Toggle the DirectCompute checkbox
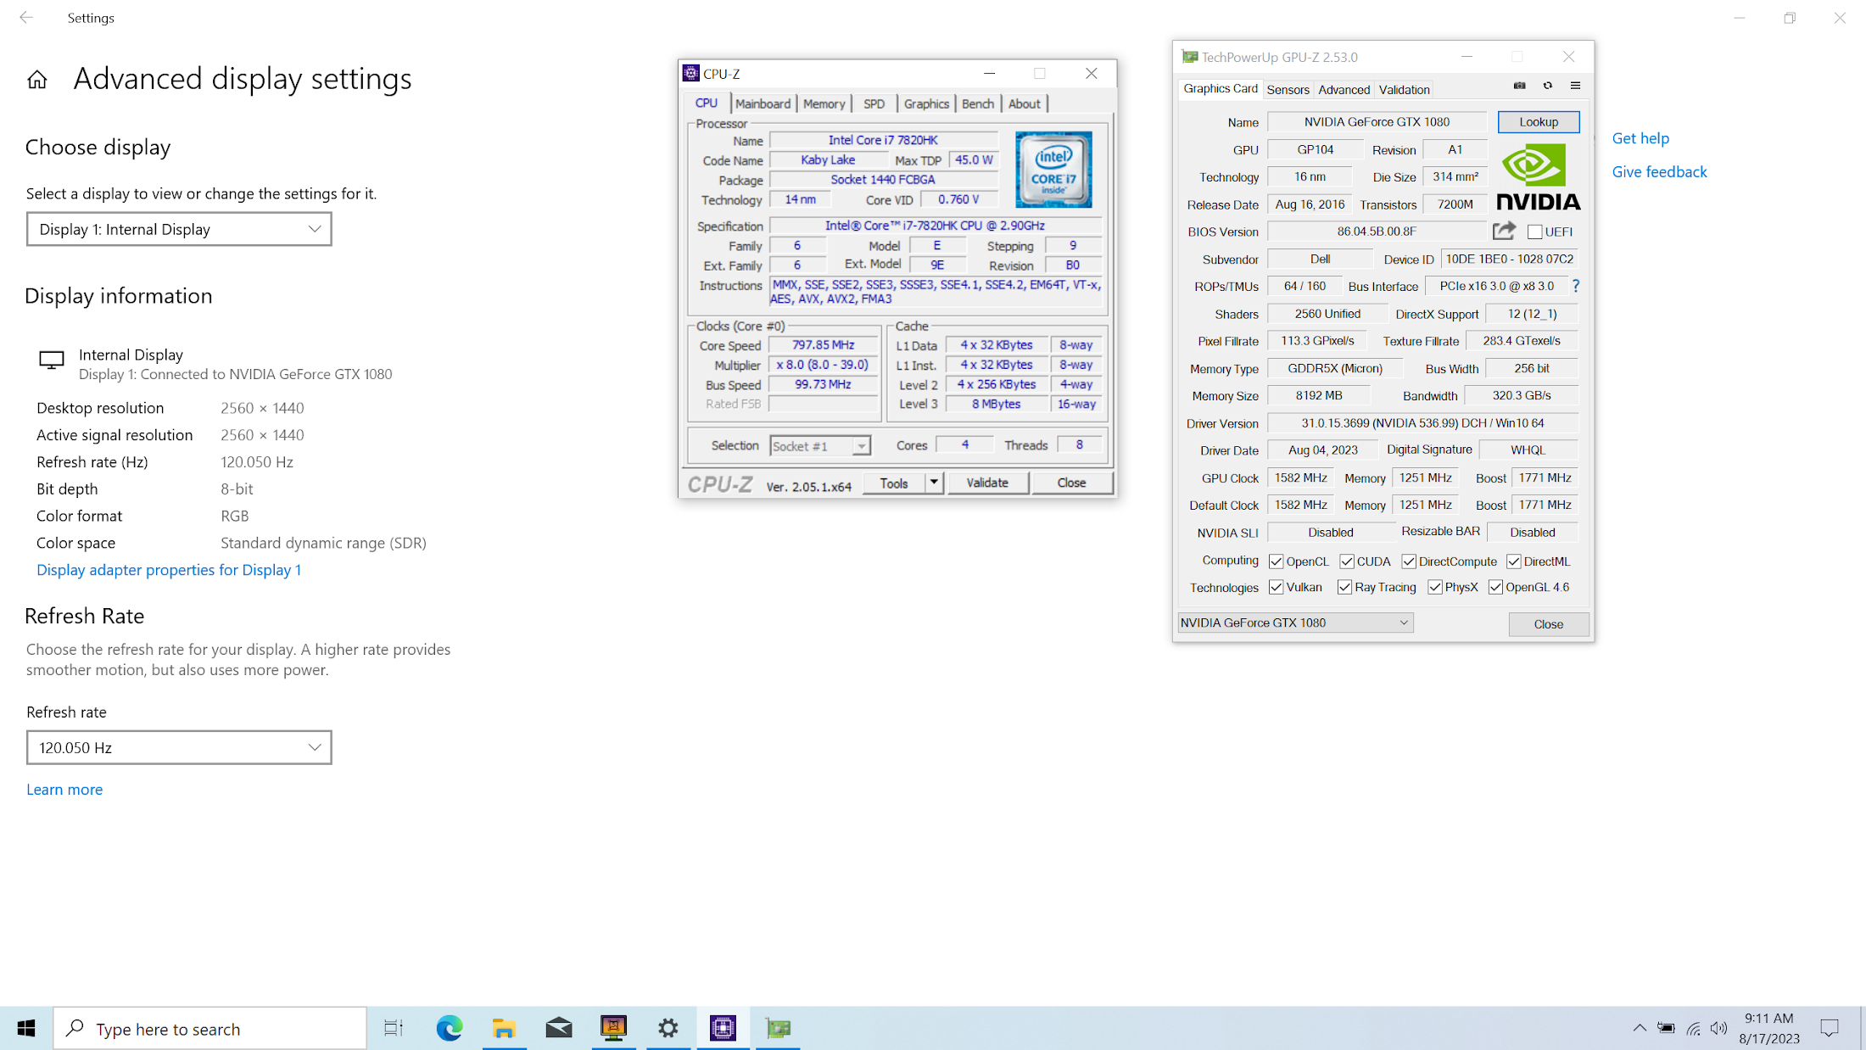Screen dimensions: 1866x1050 (1409, 561)
